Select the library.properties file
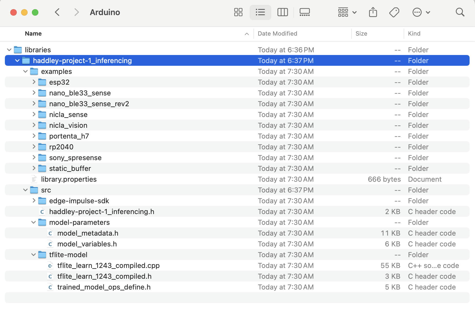Screen dimensions: 475x310 (x=69, y=179)
